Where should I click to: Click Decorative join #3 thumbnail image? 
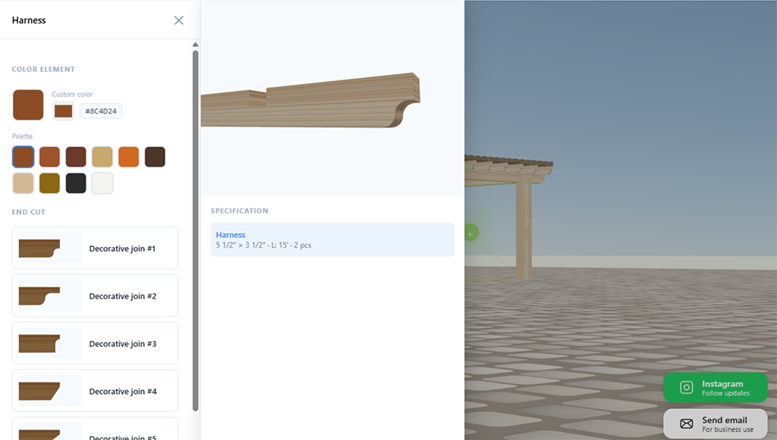click(49, 343)
